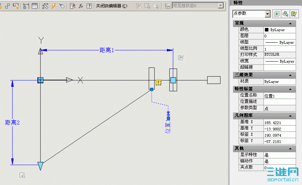Open the parameters manager sheet icon

click(x=72, y=6)
